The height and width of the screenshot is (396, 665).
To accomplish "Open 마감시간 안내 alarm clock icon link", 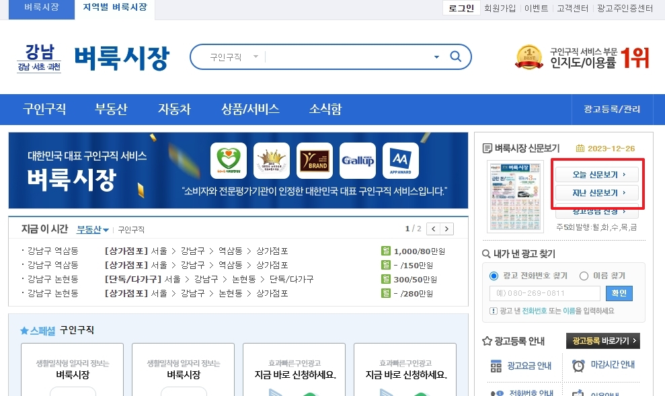I will point(578,366).
